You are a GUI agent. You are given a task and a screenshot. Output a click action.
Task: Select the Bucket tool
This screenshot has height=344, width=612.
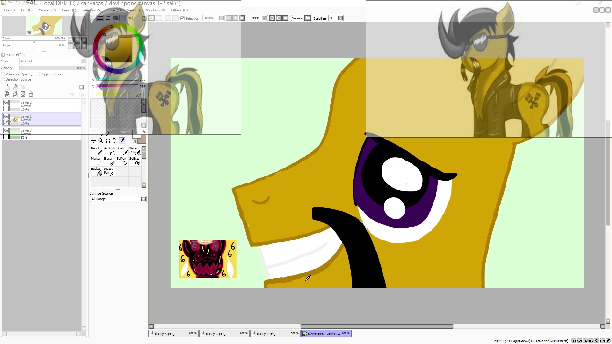point(97,171)
